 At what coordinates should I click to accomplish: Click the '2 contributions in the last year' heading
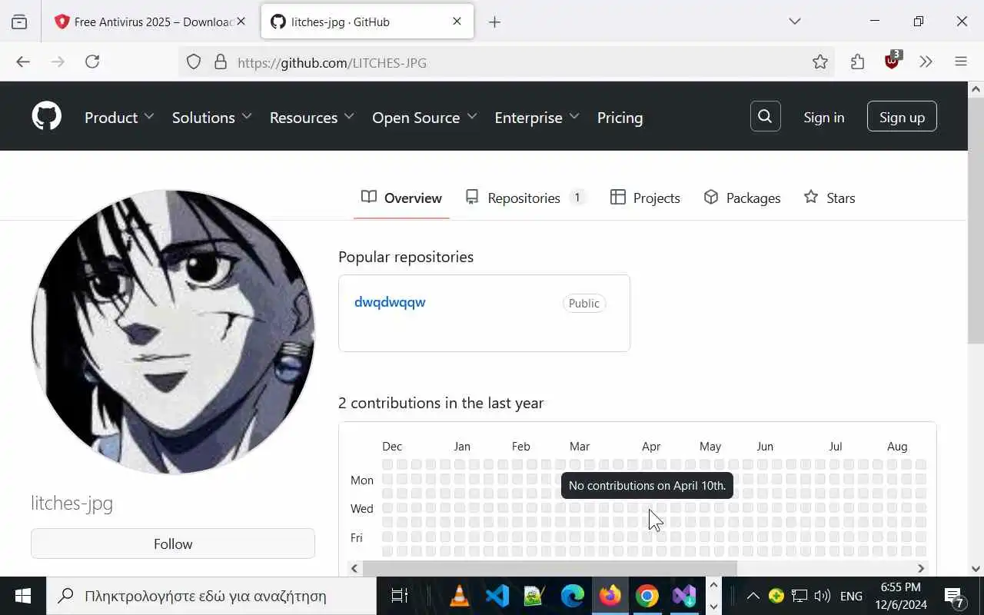pyautogui.click(x=441, y=403)
